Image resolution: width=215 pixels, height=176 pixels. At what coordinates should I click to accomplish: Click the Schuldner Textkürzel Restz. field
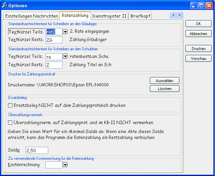[54, 65]
